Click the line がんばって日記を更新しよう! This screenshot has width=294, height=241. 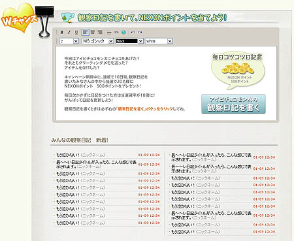point(88,100)
